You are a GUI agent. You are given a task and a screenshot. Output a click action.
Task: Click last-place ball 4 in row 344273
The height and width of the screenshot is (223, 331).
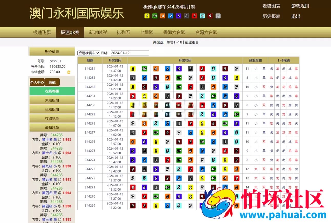pos(237,169)
